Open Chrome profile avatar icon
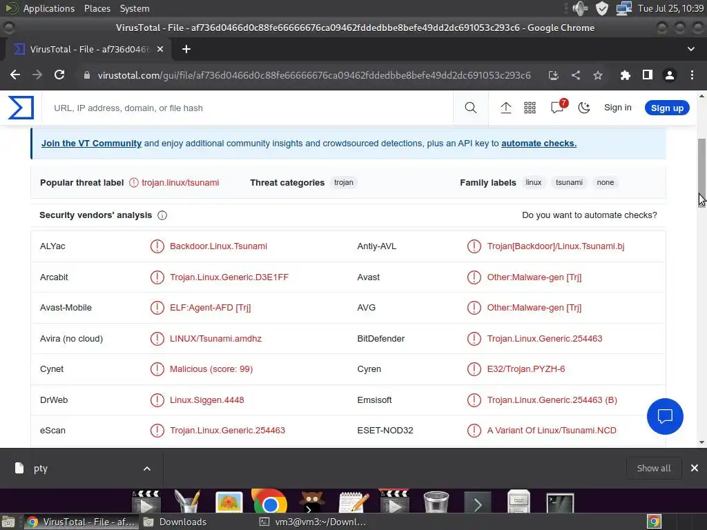 pyautogui.click(x=670, y=75)
